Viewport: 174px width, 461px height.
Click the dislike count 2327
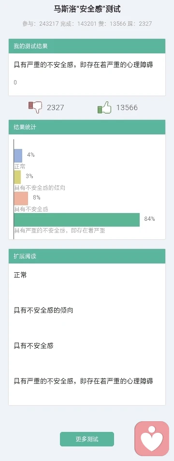[x=56, y=108]
